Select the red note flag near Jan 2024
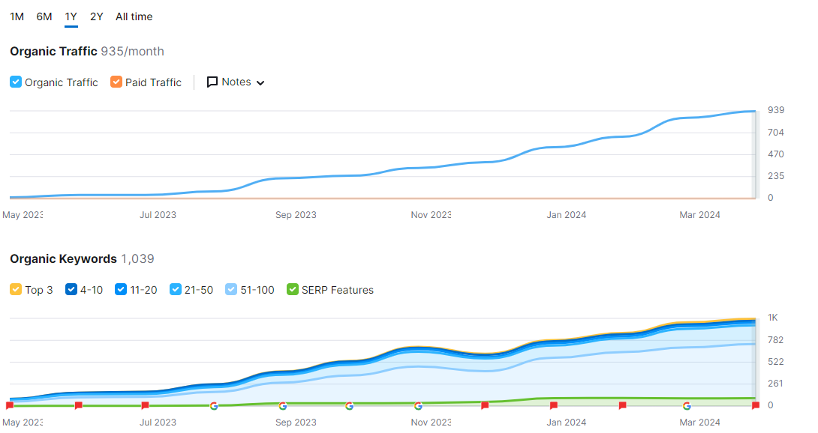Screen dimensions: 818x433 pos(555,405)
